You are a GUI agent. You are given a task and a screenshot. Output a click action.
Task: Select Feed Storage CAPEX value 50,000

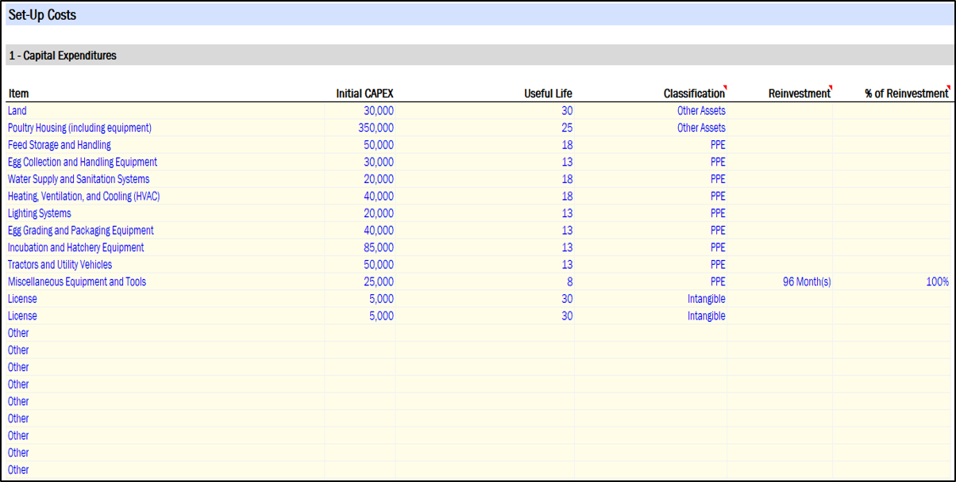[360, 145]
